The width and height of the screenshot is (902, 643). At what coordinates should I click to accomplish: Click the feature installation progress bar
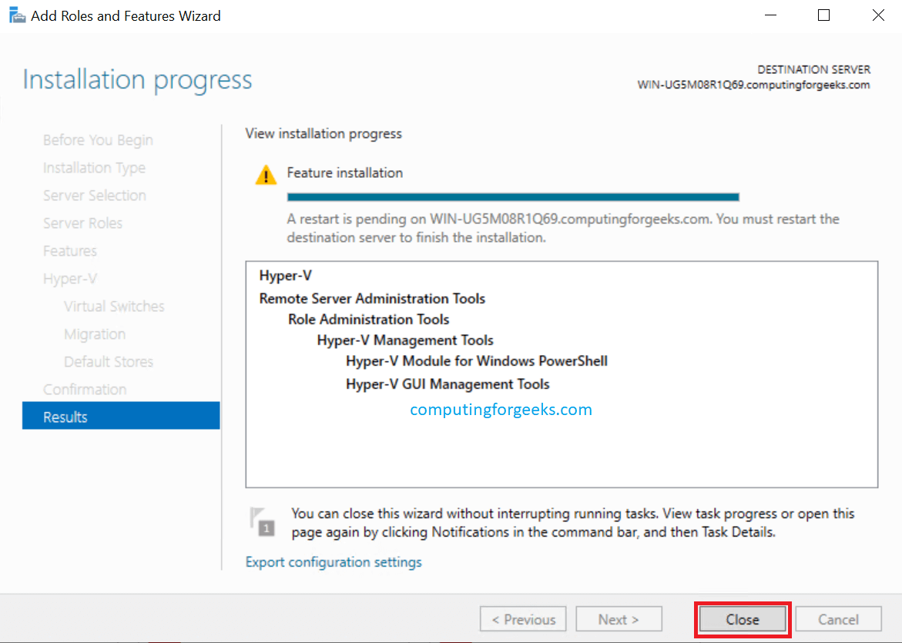[x=512, y=197]
